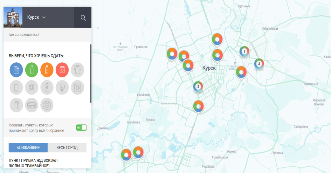Click the Лебяжье label on the map
The image size is (331, 173).
[277, 153]
